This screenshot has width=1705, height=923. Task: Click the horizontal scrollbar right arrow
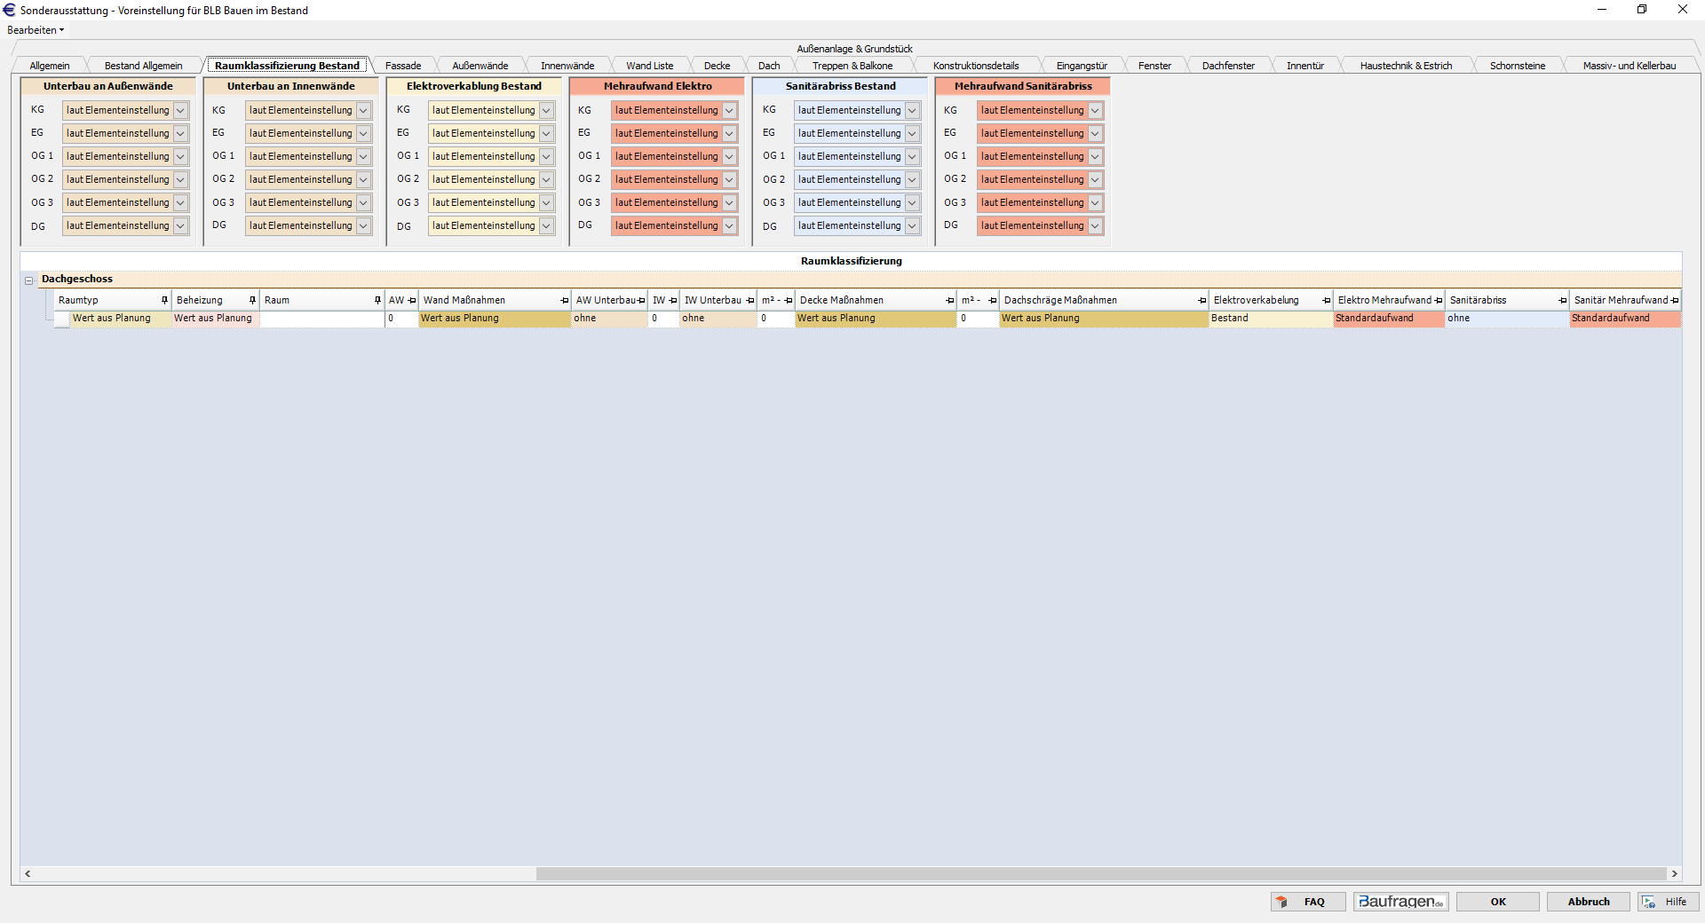pos(1674,873)
